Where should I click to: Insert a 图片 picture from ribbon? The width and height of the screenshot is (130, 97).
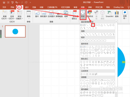(37, 14)
